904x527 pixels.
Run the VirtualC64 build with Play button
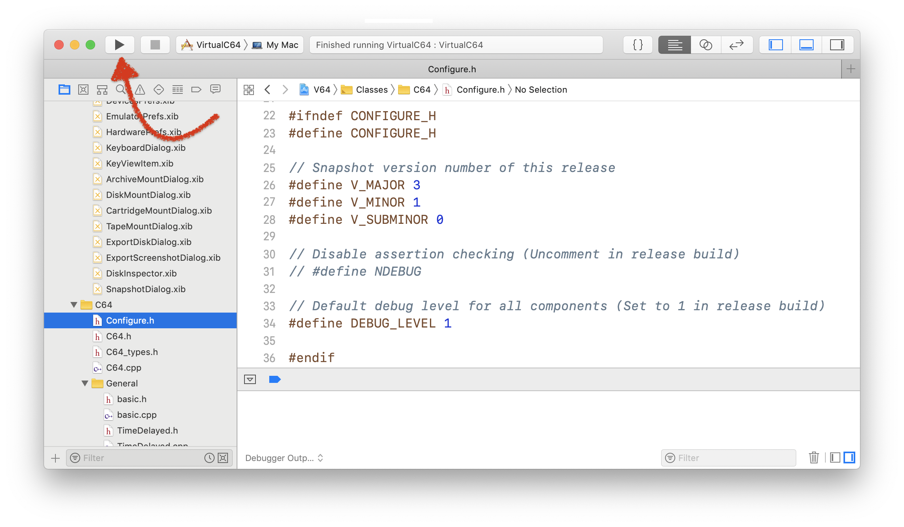[x=119, y=45]
